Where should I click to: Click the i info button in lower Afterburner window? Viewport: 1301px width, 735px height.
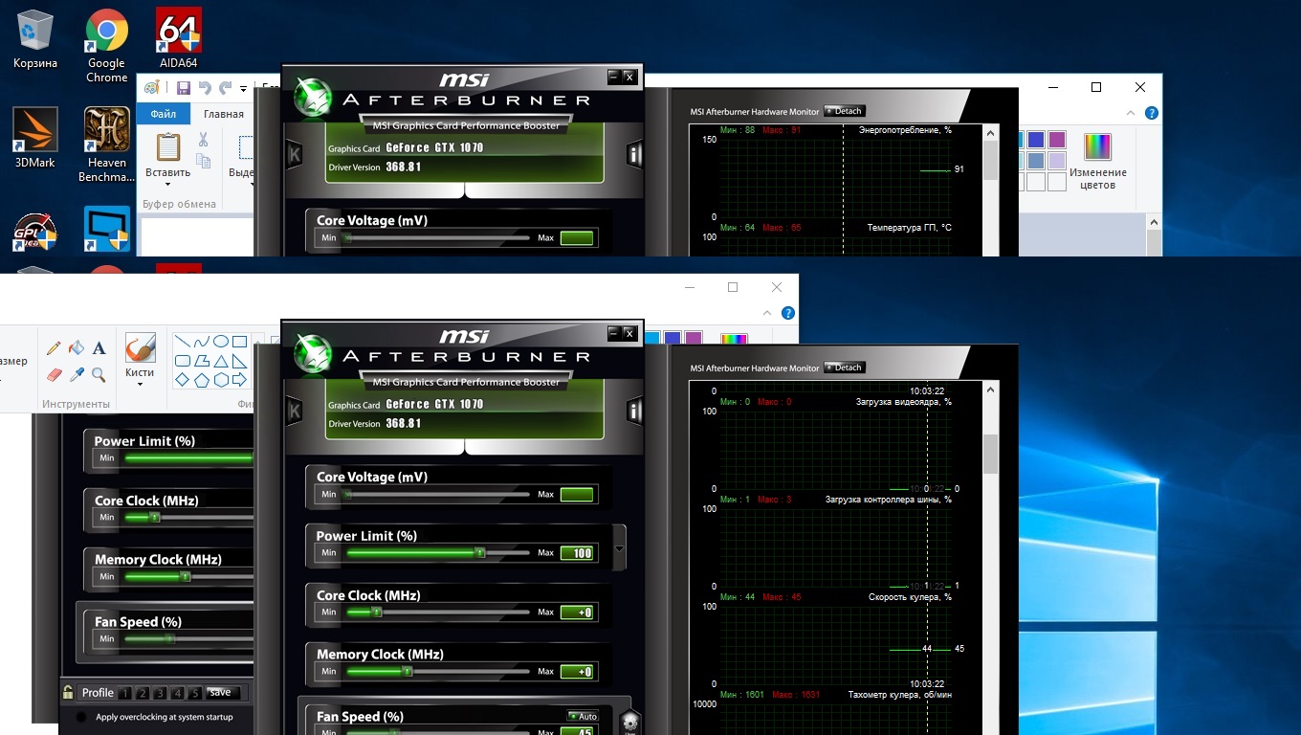[634, 412]
